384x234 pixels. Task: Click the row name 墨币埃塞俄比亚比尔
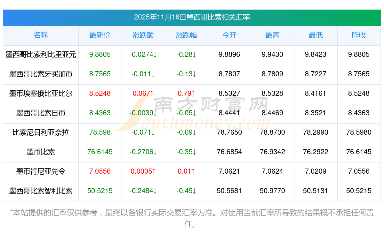click(41, 94)
